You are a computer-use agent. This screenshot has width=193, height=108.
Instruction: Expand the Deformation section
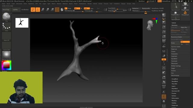click(x=175, y=98)
